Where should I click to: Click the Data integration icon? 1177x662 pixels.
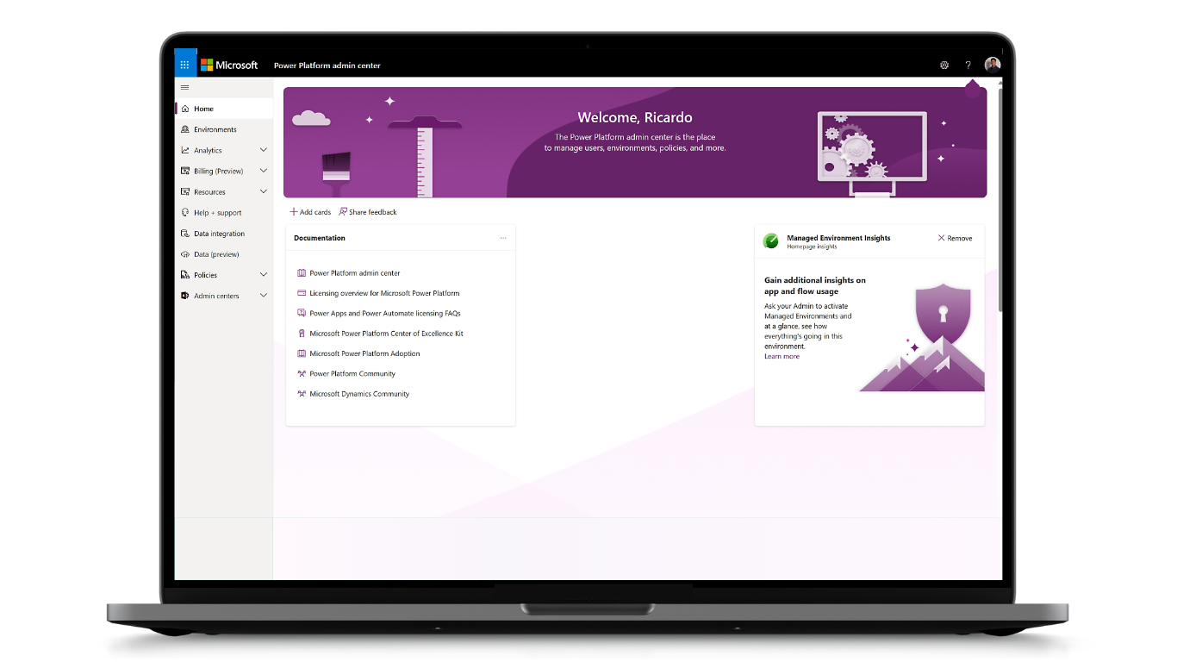(185, 234)
